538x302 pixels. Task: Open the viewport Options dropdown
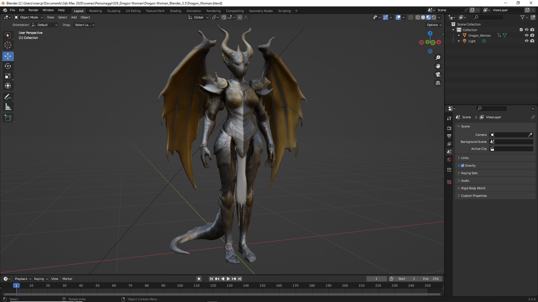(x=434, y=25)
